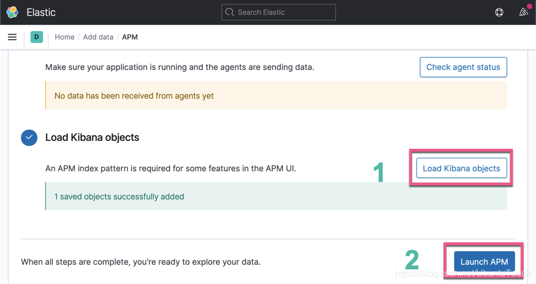Click the Load Kibana objects step heading
This screenshot has height=284, width=536.
[x=92, y=137]
